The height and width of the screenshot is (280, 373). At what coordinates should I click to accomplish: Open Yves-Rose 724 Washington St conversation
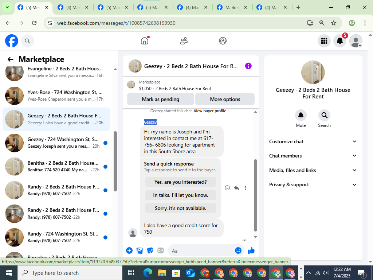click(x=56, y=96)
